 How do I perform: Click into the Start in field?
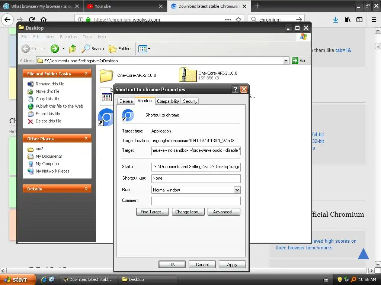[x=196, y=167]
